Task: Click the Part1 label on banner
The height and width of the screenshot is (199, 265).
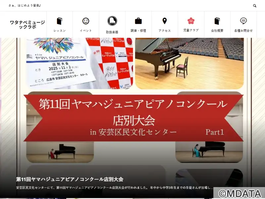Action: (x=215, y=132)
